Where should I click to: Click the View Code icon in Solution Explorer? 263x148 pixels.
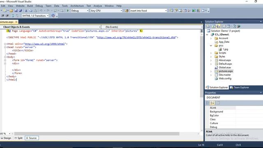(224, 26)
